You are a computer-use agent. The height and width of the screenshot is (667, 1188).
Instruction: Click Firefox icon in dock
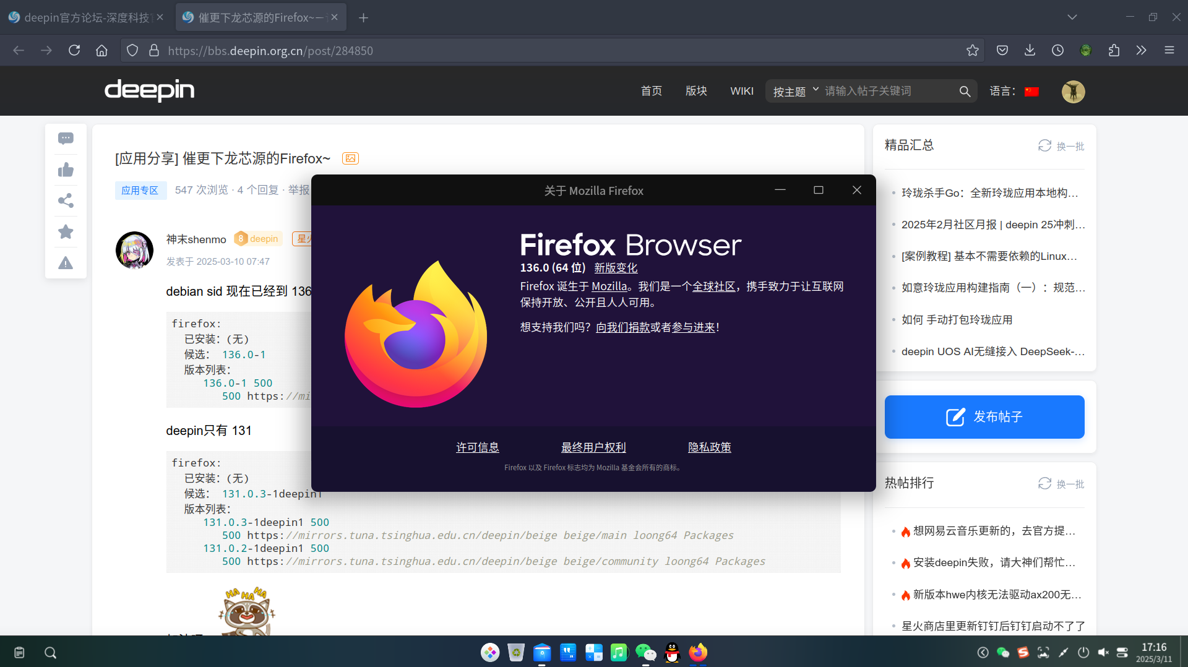click(698, 652)
